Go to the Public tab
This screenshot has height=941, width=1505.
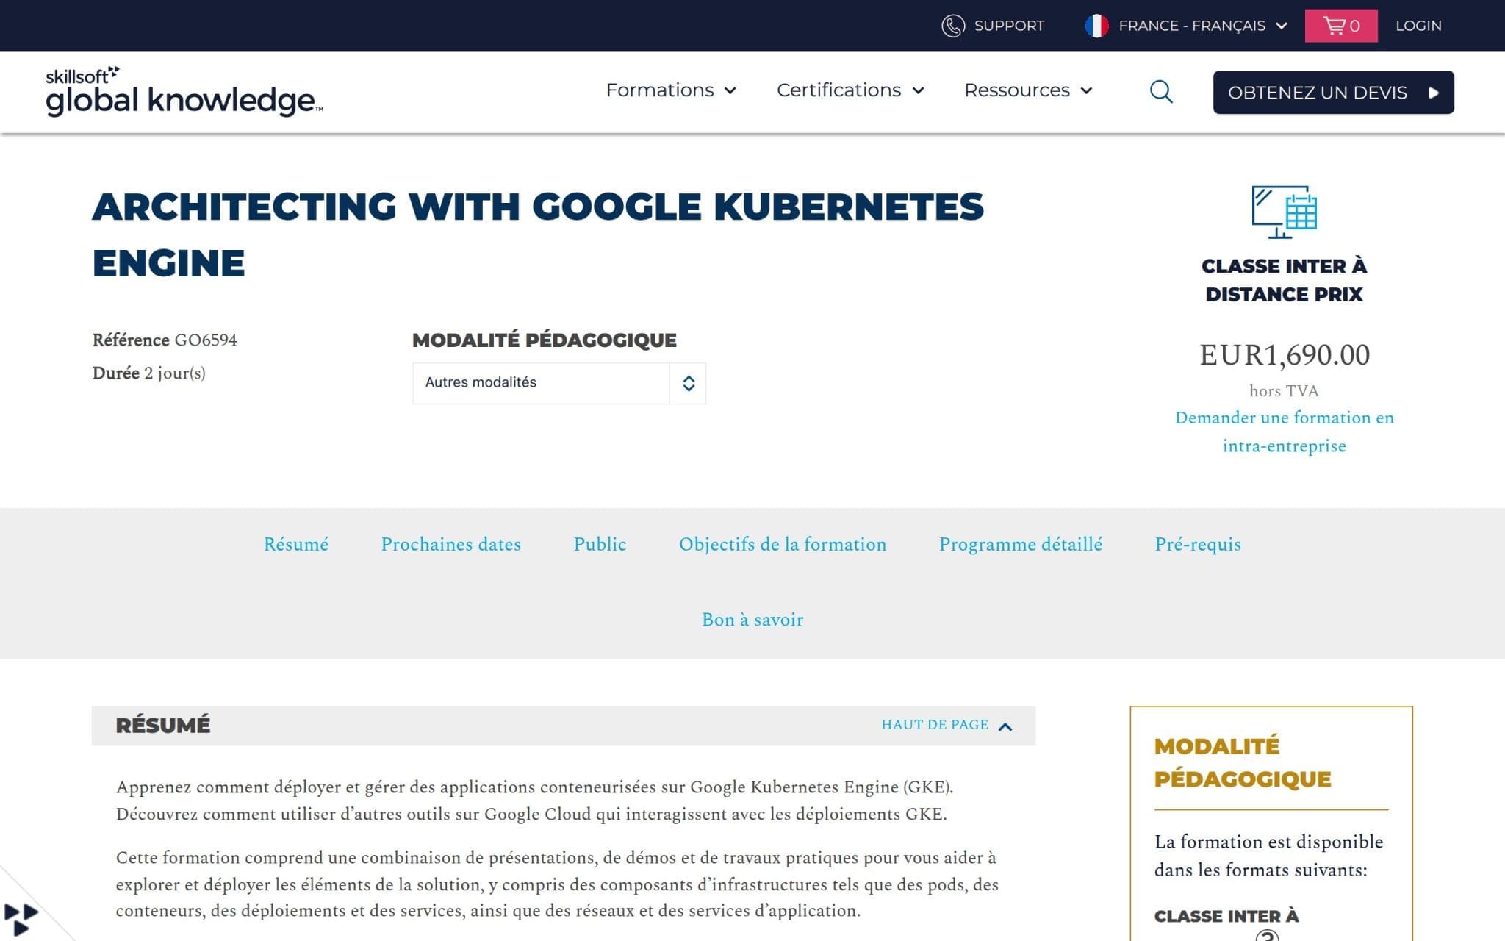[x=600, y=545]
